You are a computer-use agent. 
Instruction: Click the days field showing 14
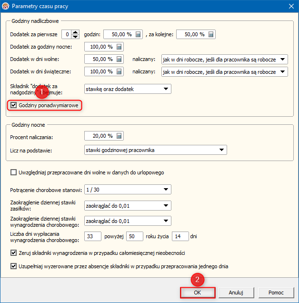(180, 236)
